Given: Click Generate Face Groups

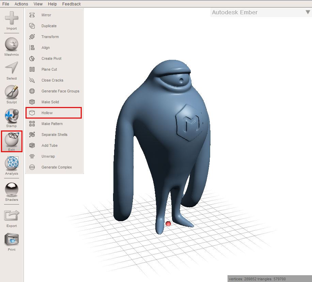Looking at the screenshot, I should (54, 91).
